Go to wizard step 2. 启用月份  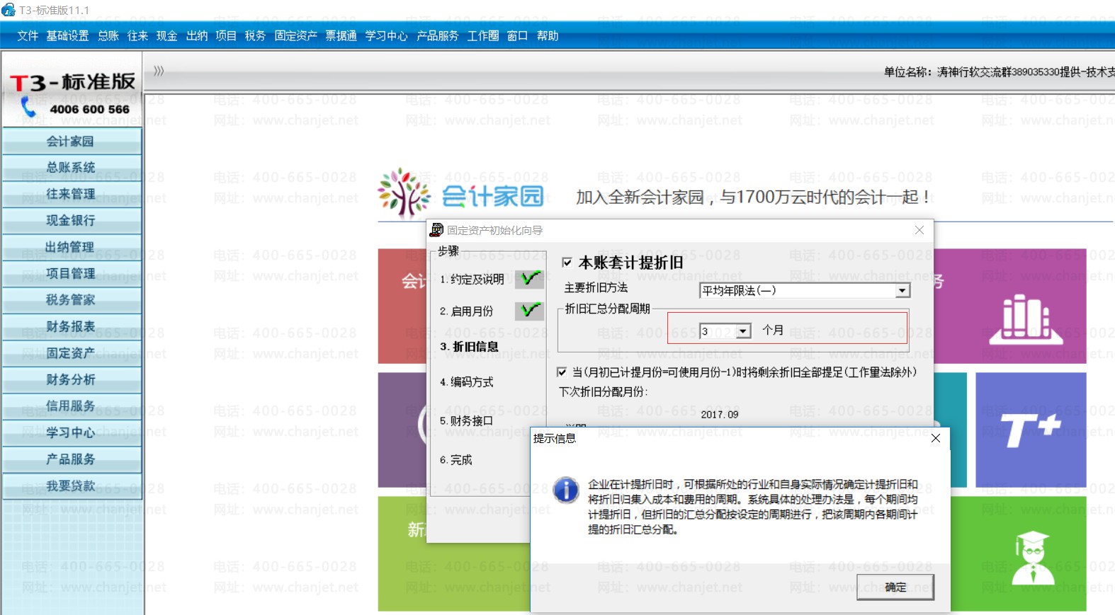466,311
